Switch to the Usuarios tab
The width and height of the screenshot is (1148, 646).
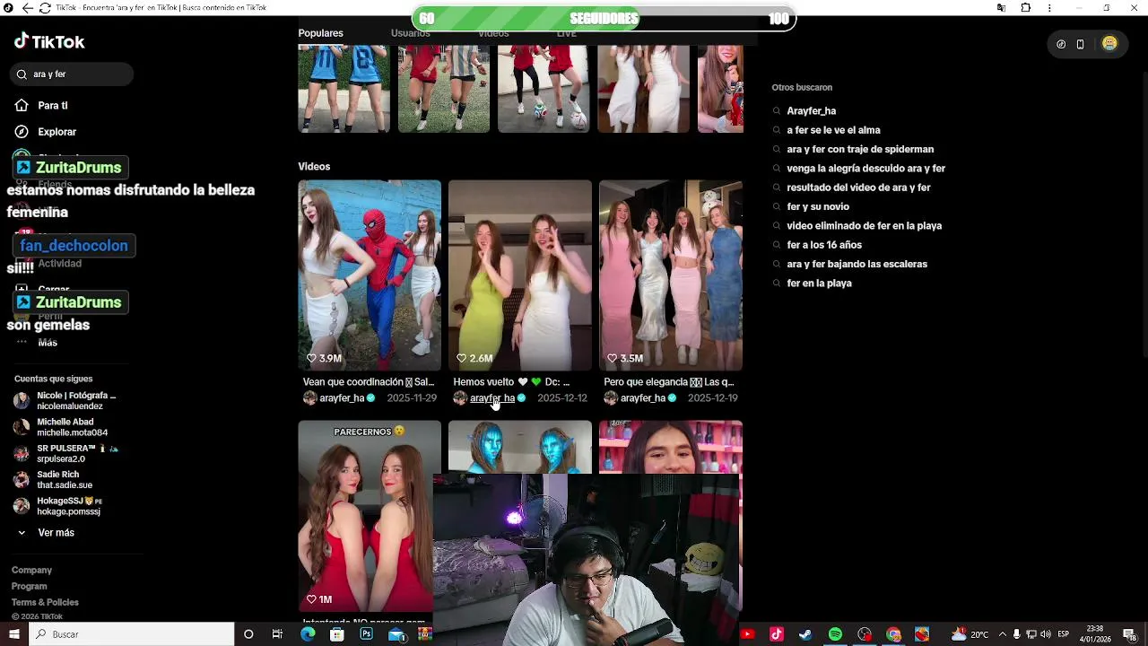[x=410, y=33]
